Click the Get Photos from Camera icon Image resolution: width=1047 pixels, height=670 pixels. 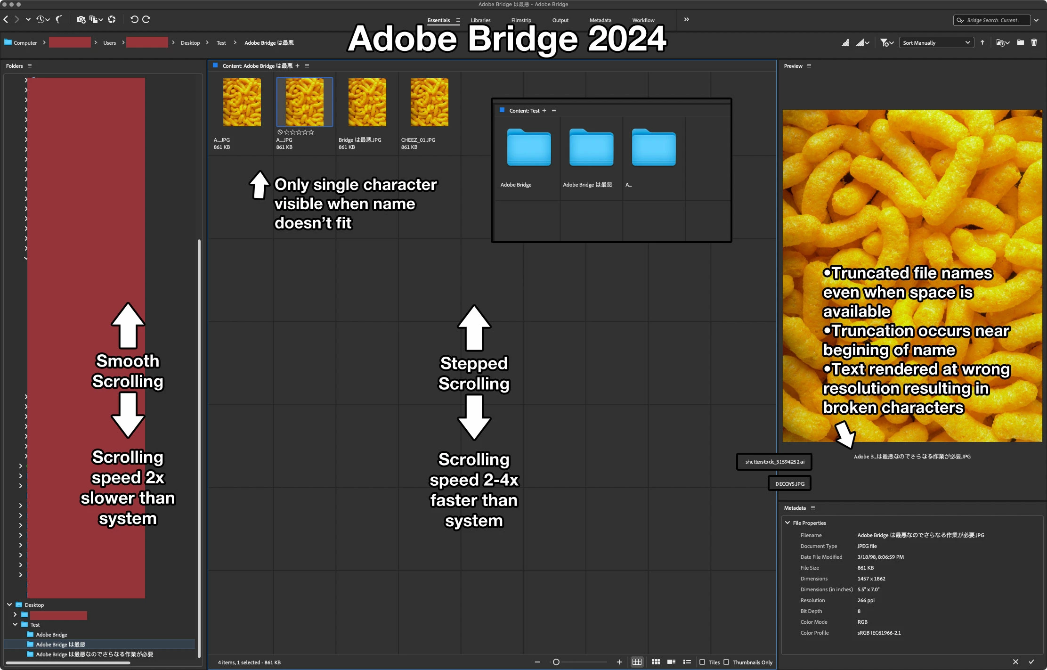(x=81, y=19)
